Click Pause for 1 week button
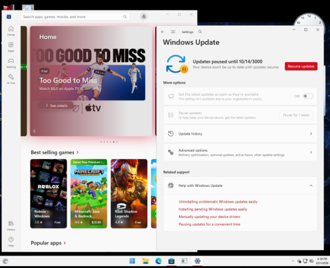330x268 pixels. 296,115
